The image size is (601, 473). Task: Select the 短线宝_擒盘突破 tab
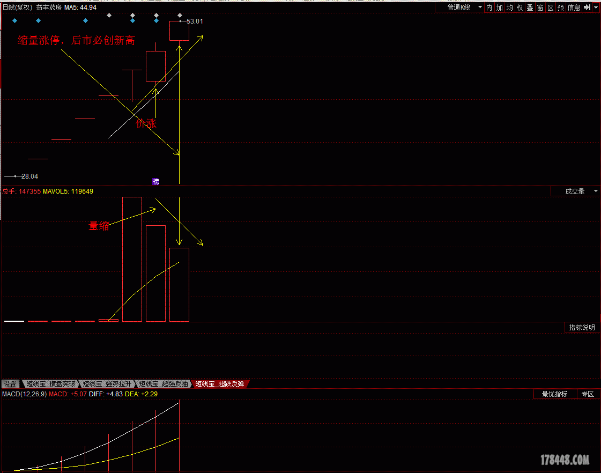pos(51,384)
